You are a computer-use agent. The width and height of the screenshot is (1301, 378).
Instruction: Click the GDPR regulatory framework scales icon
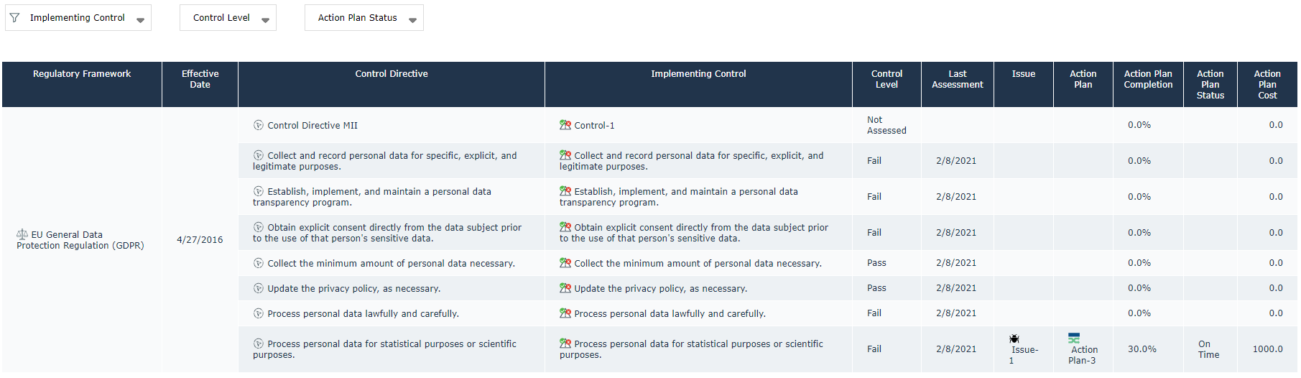pyautogui.click(x=22, y=234)
